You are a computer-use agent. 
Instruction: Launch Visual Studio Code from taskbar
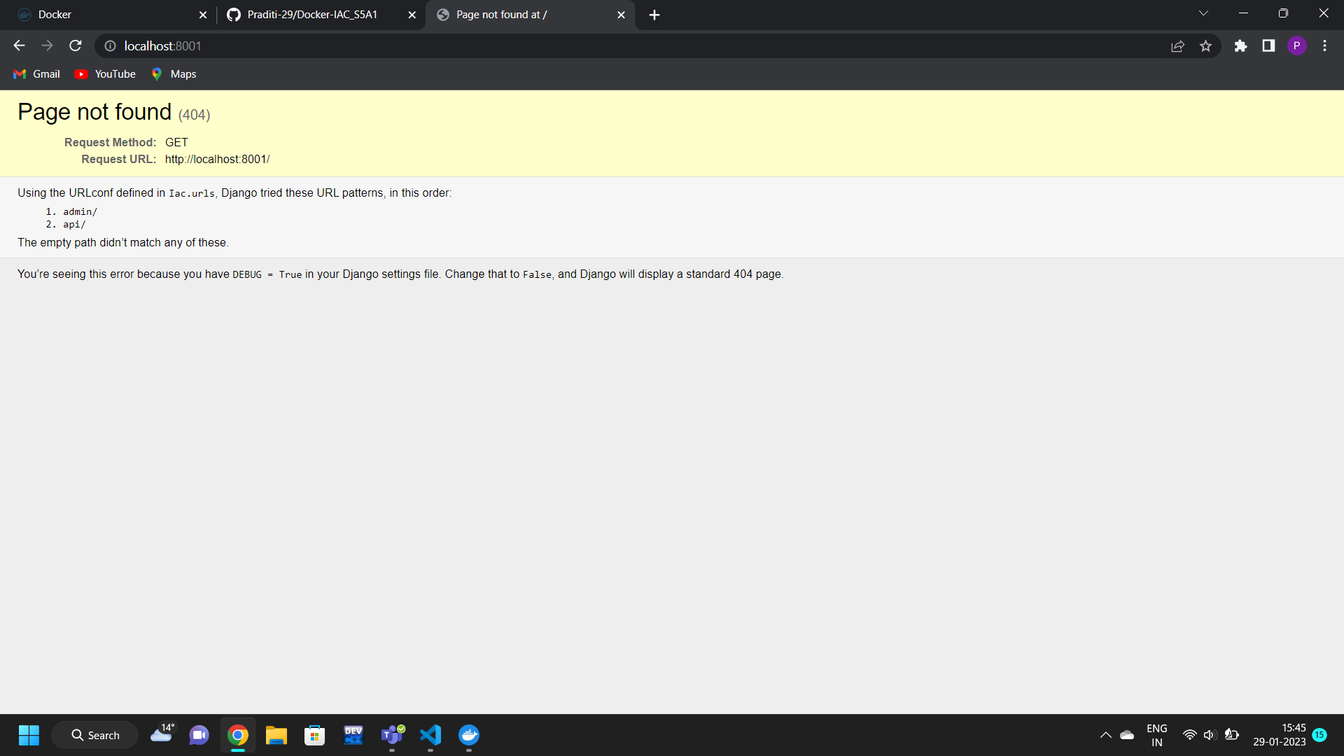[x=430, y=735]
